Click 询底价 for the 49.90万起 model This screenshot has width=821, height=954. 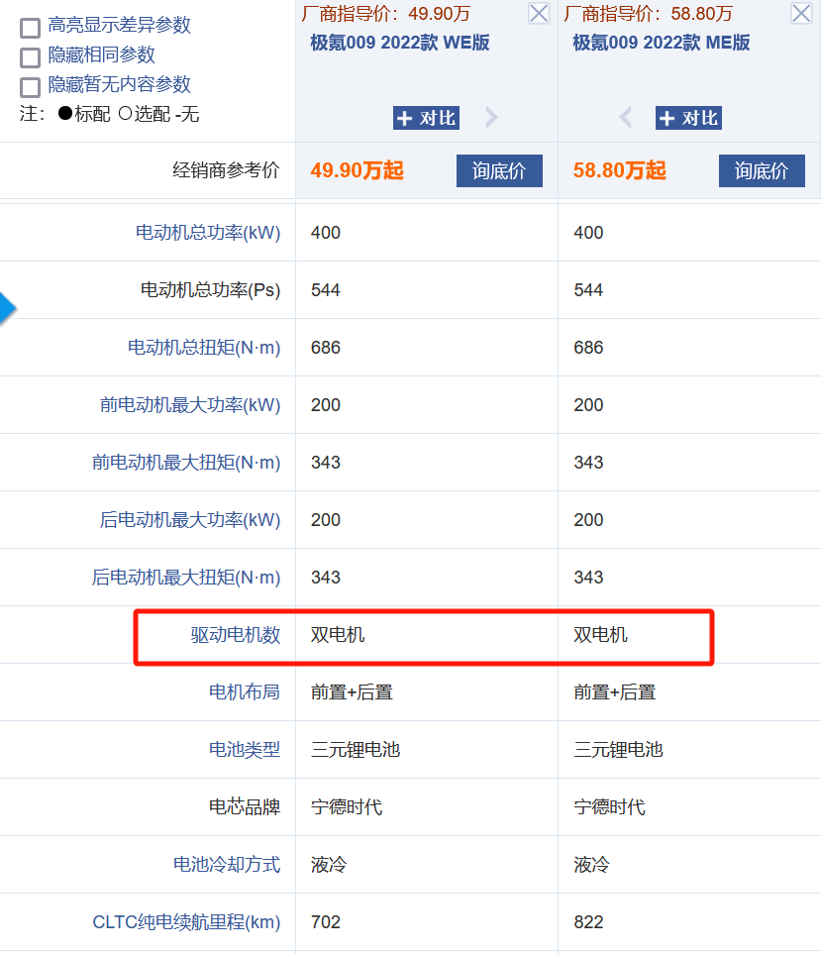[499, 171]
